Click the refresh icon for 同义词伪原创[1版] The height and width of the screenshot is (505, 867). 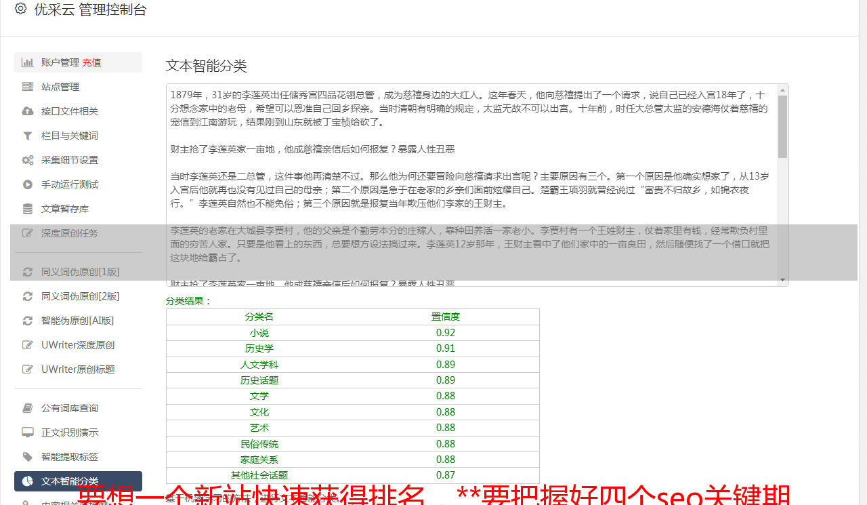tap(28, 272)
